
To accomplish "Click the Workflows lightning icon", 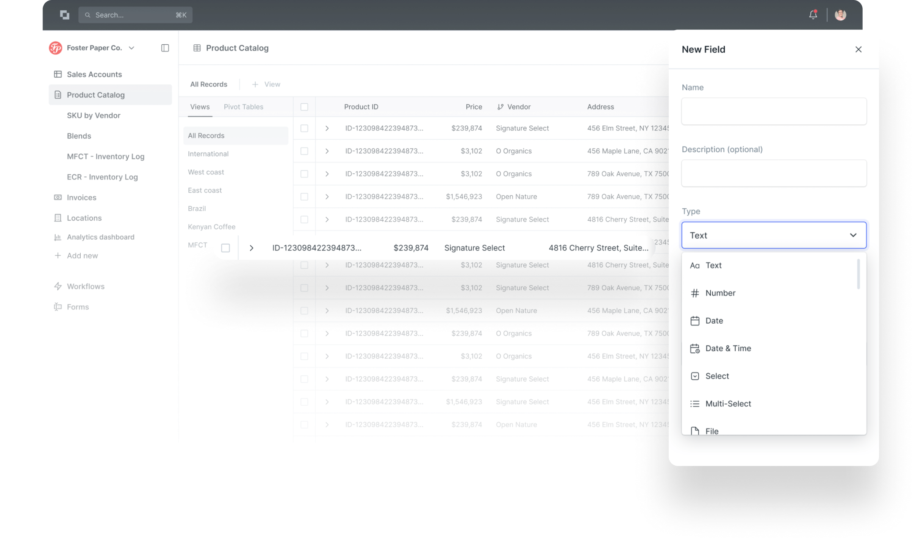I will [58, 286].
